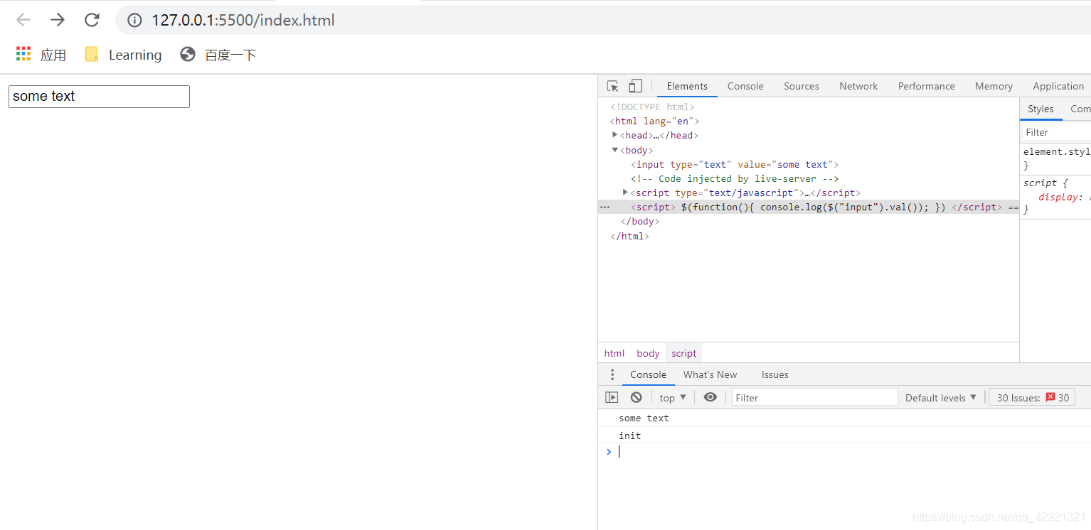Show the console sidebar icon
Screen dimensions: 1091x530
[x=612, y=397]
